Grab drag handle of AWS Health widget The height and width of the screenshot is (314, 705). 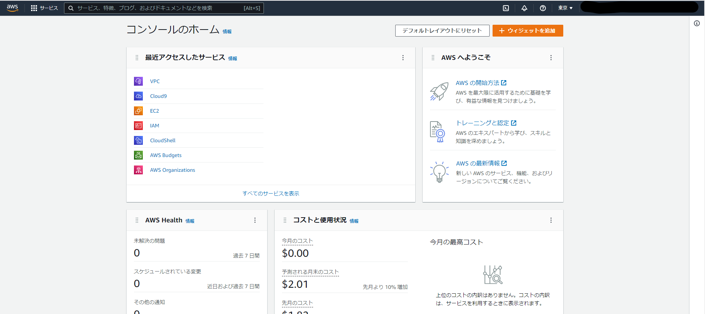tap(137, 220)
